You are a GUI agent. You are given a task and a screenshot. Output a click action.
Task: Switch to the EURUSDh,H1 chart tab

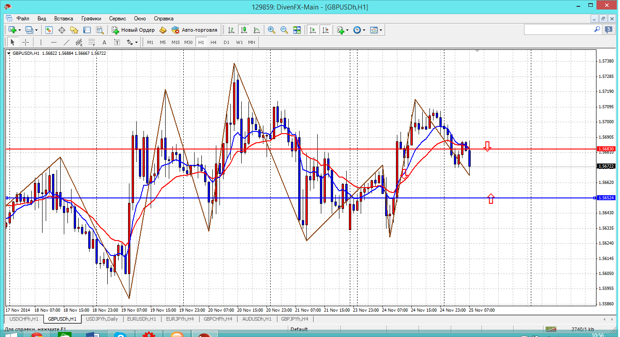[142, 319]
